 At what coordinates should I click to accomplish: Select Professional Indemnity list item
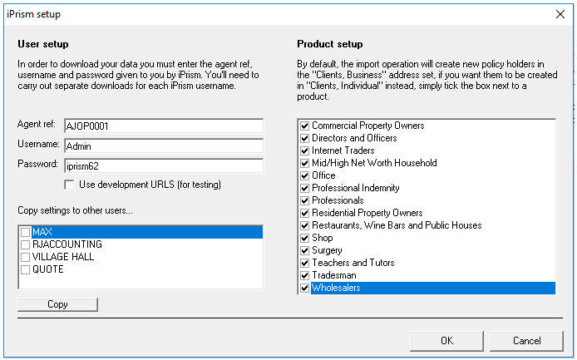pyautogui.click(x=356, y=188)
